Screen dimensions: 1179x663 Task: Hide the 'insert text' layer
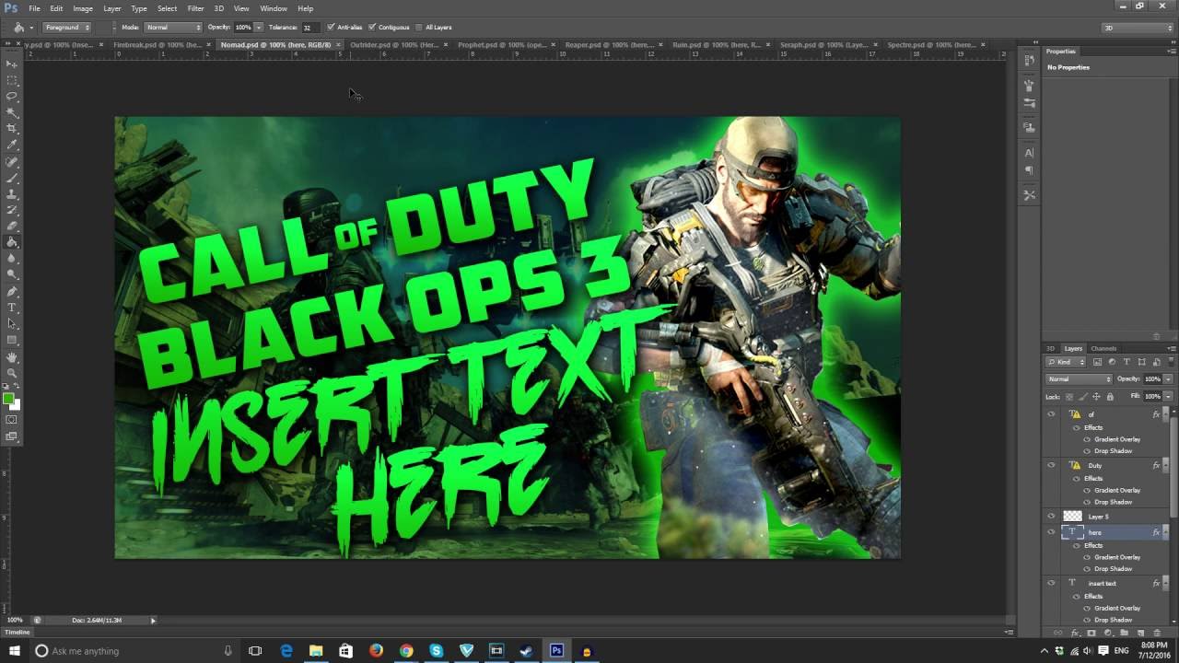(x=1051, y=582)
